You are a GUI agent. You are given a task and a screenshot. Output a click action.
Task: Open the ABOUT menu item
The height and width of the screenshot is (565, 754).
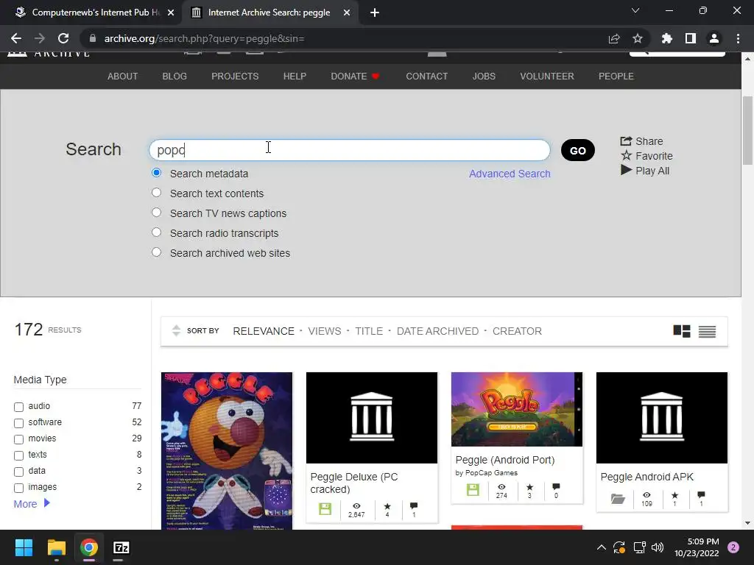(x=123, y=77)
